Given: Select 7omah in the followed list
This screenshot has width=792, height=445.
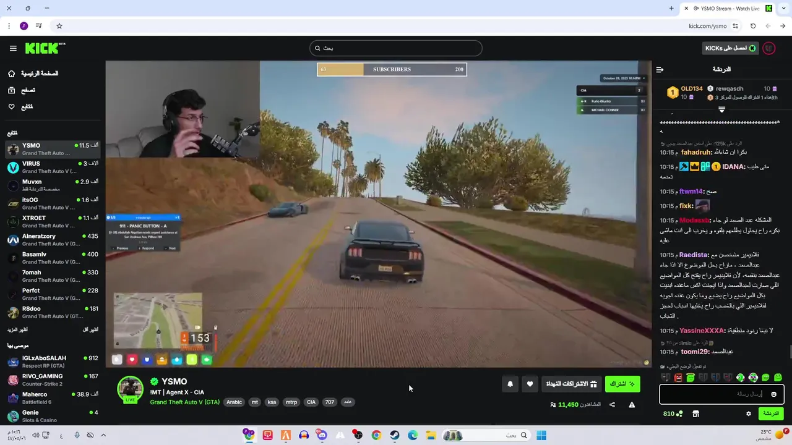Looking at the screenshot, I should (53, 276).
